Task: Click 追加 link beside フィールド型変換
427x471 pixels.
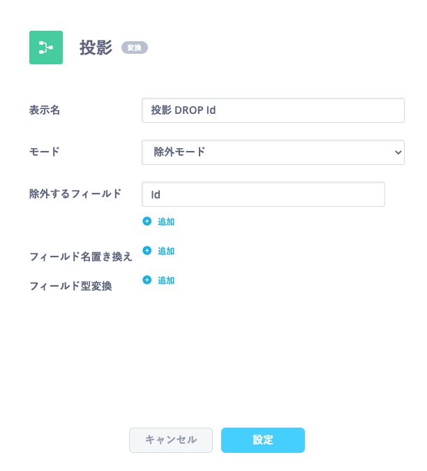Action: (166, 280)
